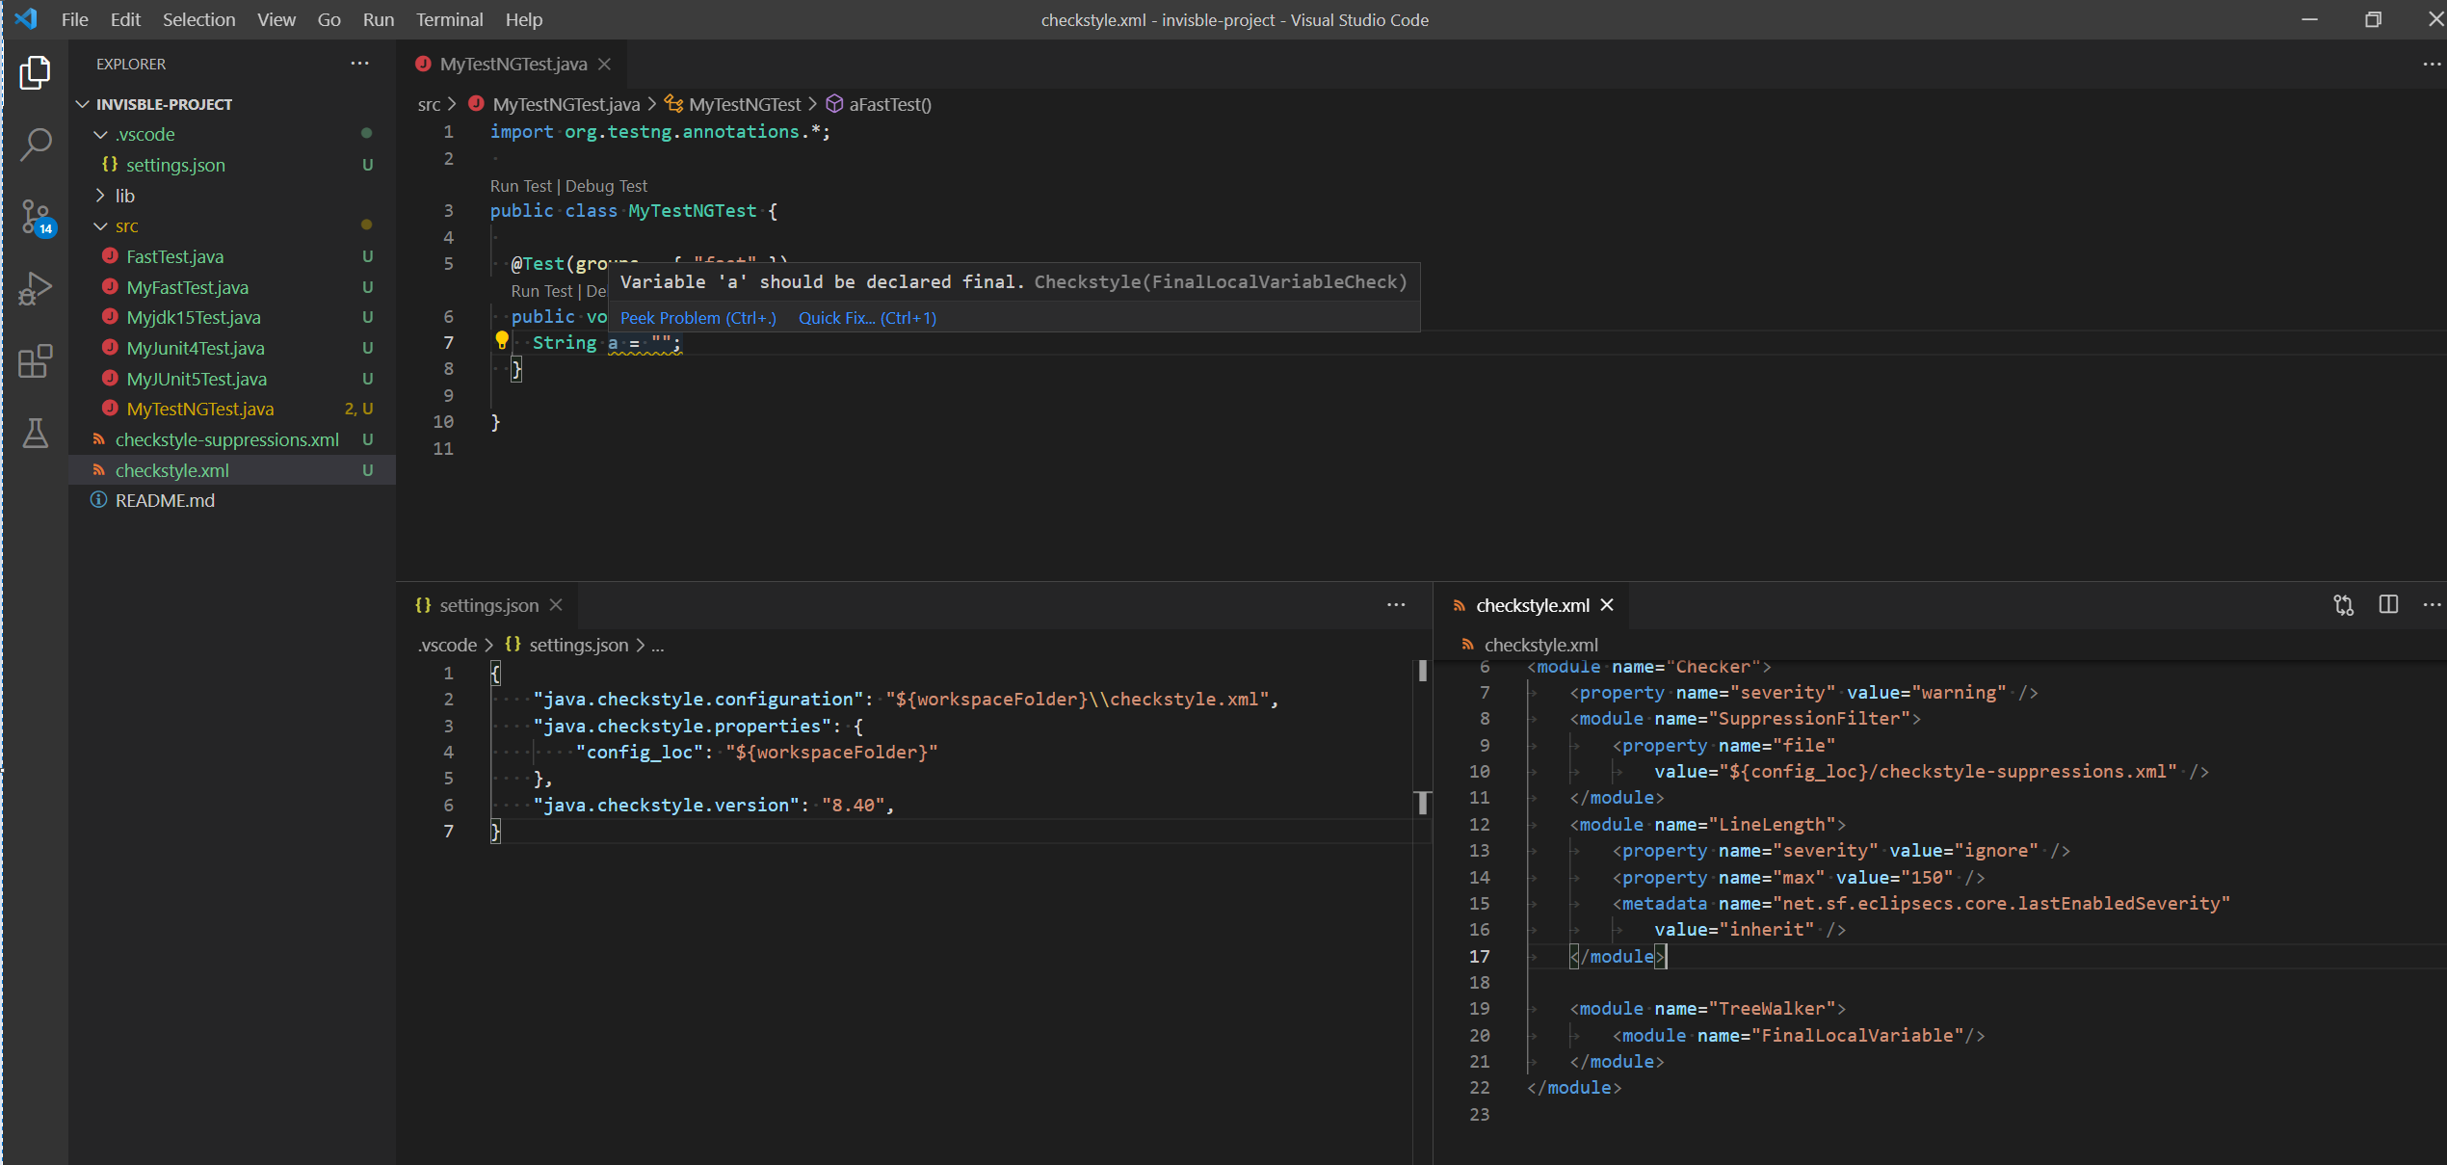Open Explorer more actions ellipsis
The height and width of the screenshot is (1165, 2447).
pos(359,64)
